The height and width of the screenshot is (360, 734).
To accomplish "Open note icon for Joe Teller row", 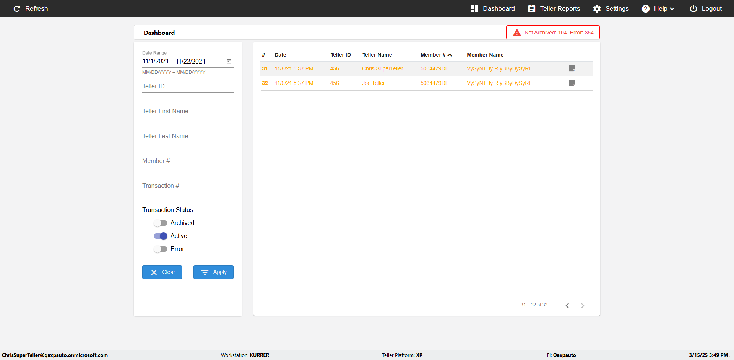I will click(572, 83).
